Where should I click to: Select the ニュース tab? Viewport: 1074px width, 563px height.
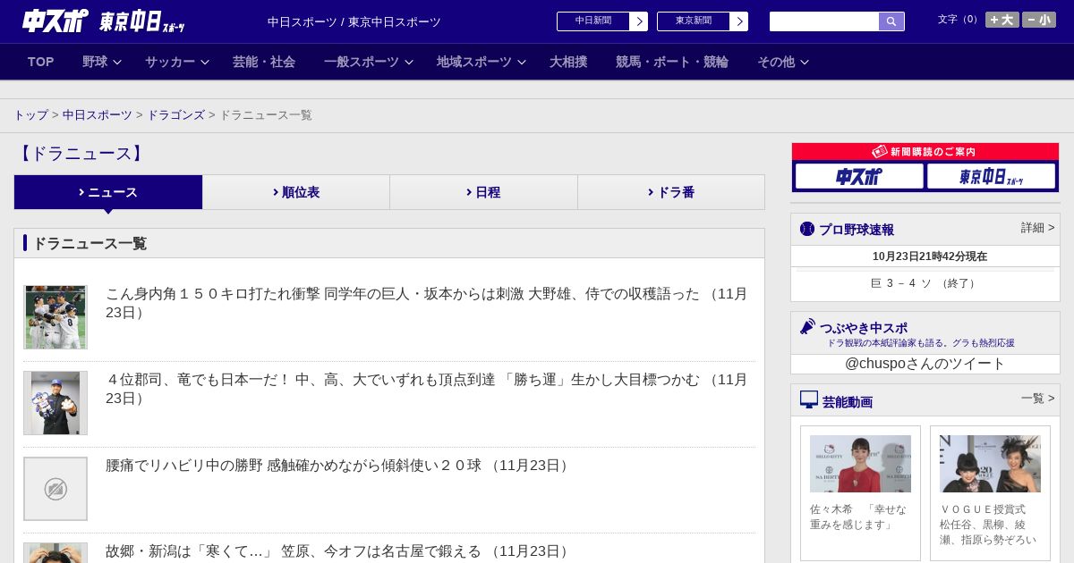tap(108, 192)
